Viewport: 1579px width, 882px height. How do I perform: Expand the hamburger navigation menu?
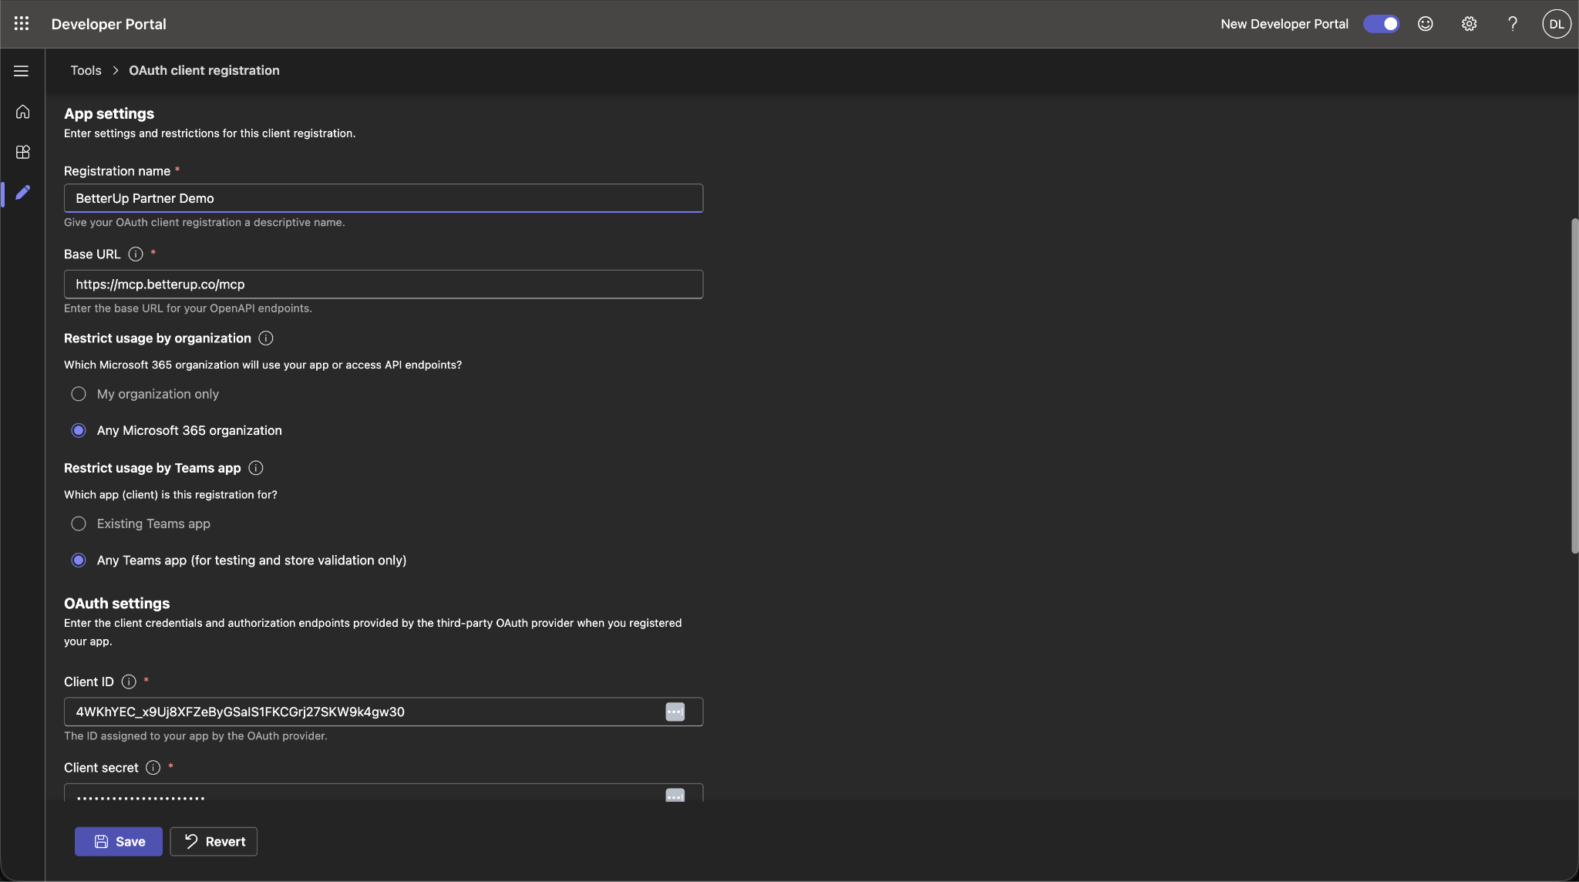pos(22,71)
